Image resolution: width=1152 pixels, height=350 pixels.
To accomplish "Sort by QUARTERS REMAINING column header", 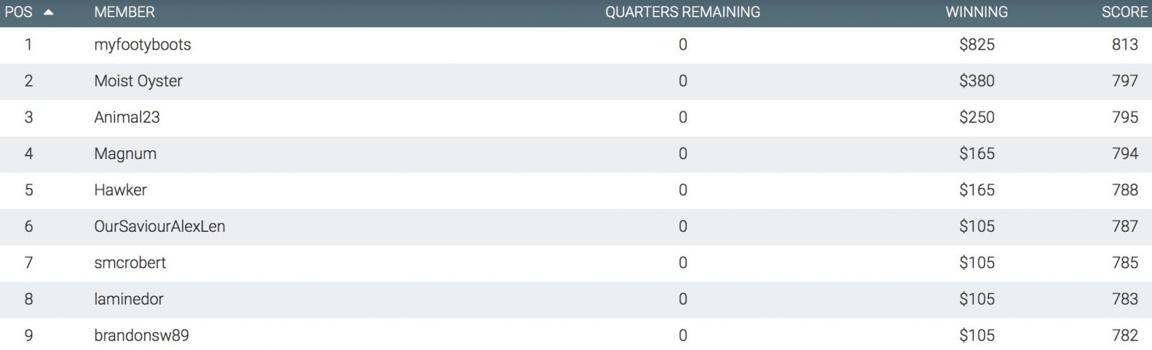I will coord(683,12).
